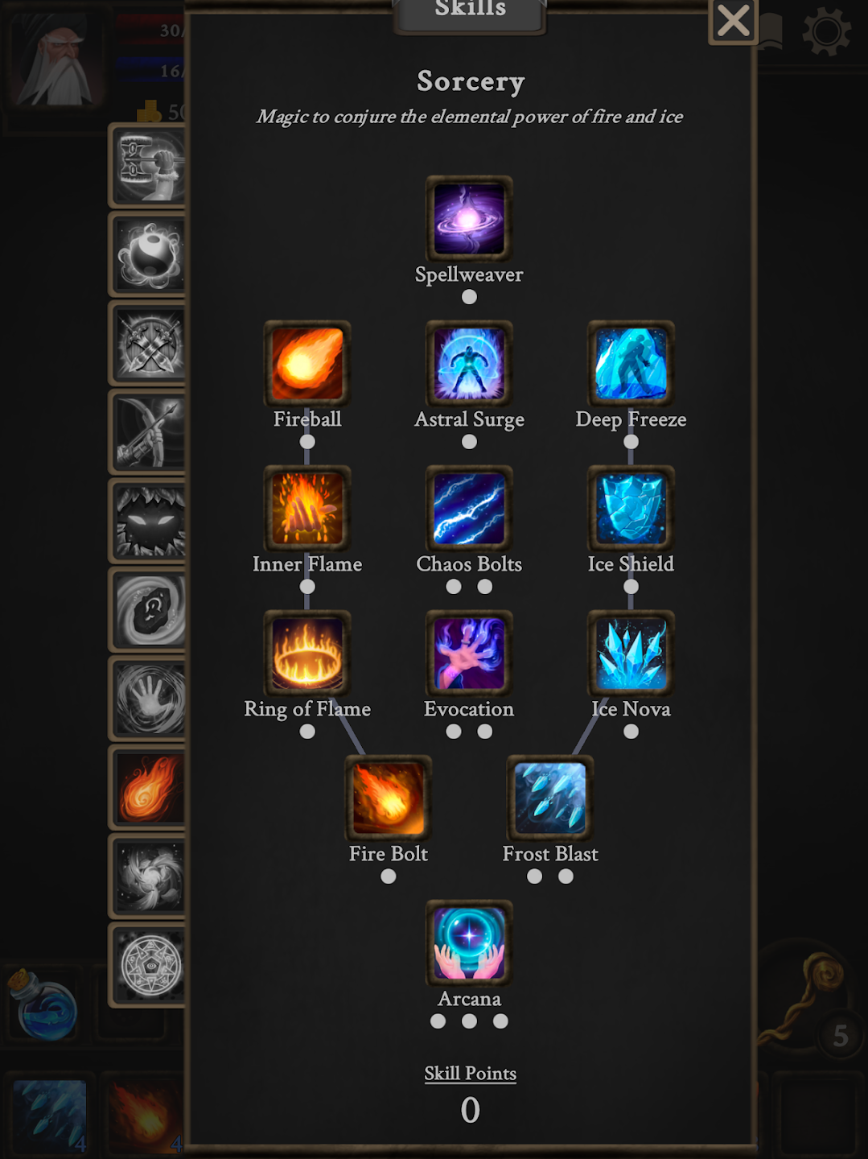Select the Deep Freeze skill icon
Image resolution: width=868 pixels, height=1159 pixels.
(631, 363)
